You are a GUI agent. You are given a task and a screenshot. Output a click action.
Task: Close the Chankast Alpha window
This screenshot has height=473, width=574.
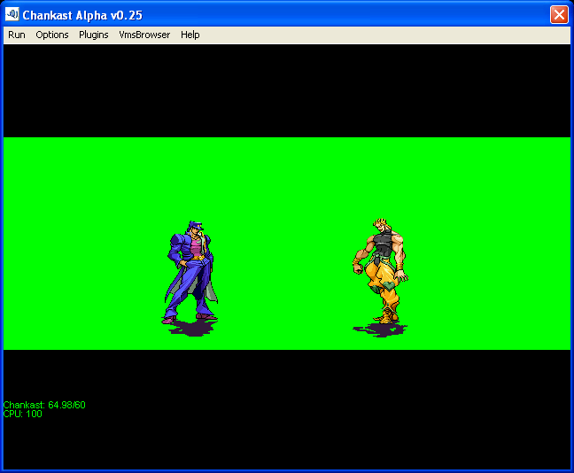click(559, 15)
